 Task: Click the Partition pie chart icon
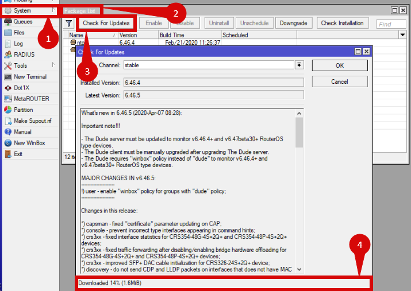[8, 110]
